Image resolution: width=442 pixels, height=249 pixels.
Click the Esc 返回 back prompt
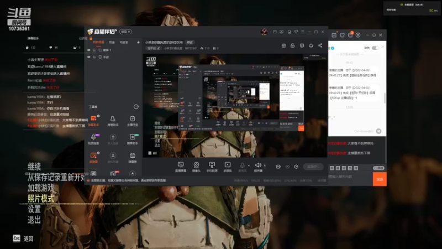(x=23, y=238)
